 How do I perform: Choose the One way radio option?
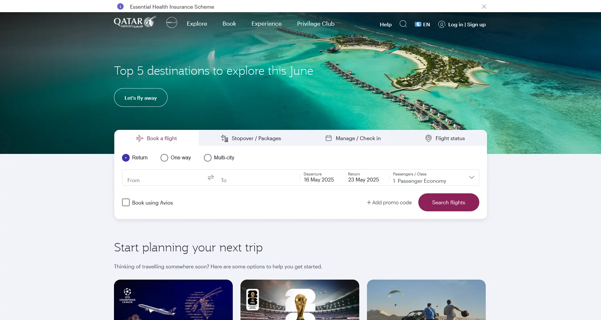pyautogui.click(x=164, y=158)
